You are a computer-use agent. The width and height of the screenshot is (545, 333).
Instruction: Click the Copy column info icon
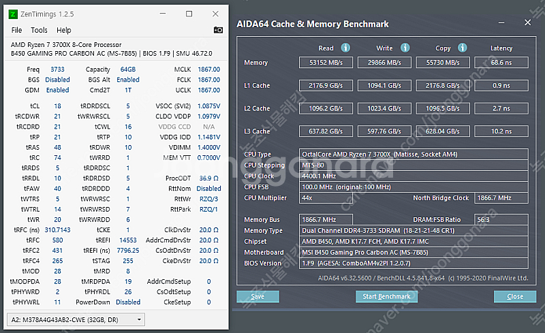tap(462, 48)
